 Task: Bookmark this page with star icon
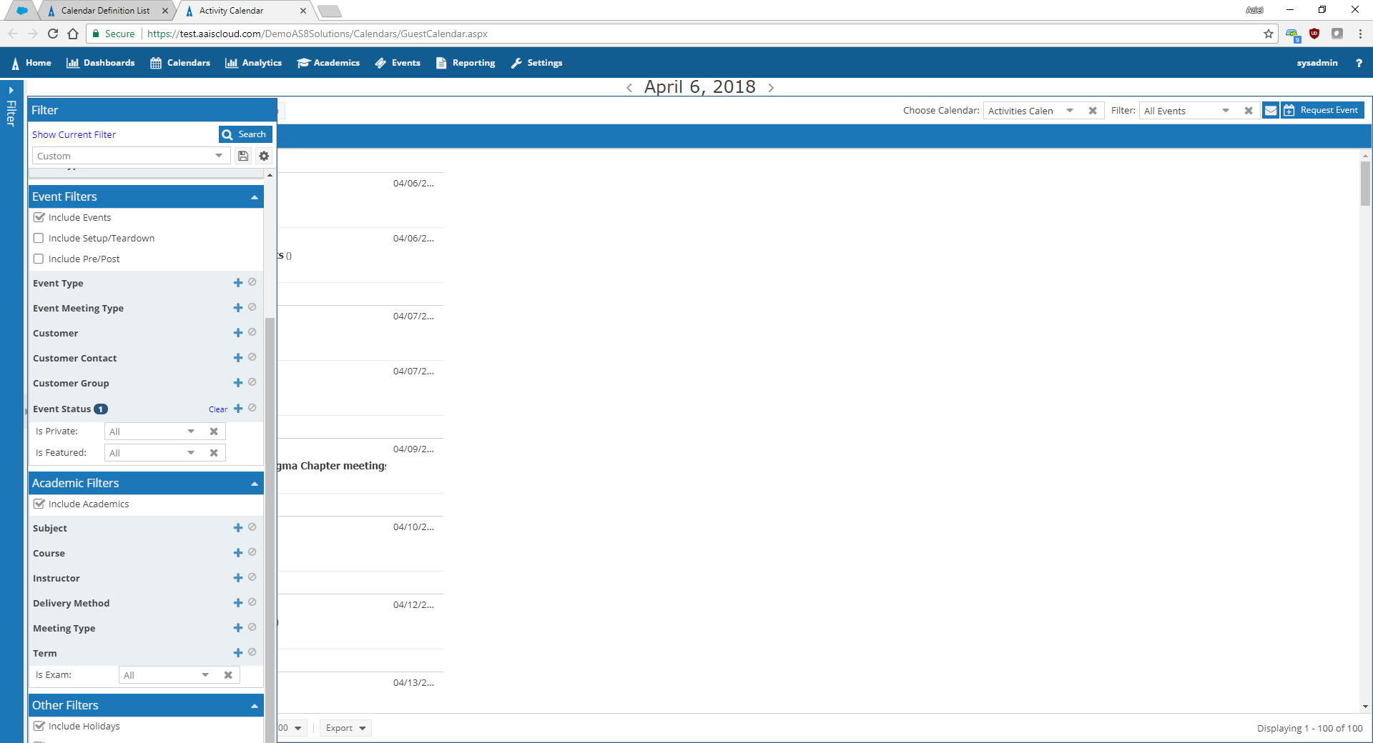point(1269,34)
